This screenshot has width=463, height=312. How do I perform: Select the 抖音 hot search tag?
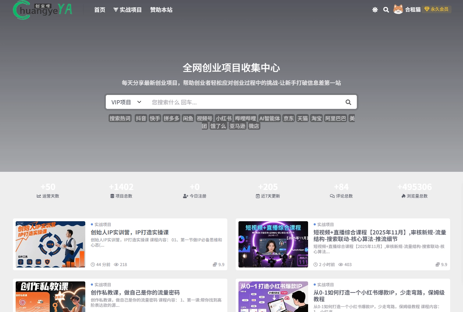(141, 118)
